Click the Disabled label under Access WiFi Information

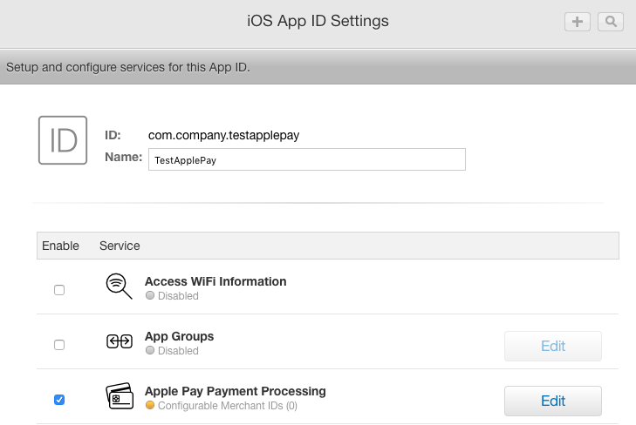(x=178, y=296)
